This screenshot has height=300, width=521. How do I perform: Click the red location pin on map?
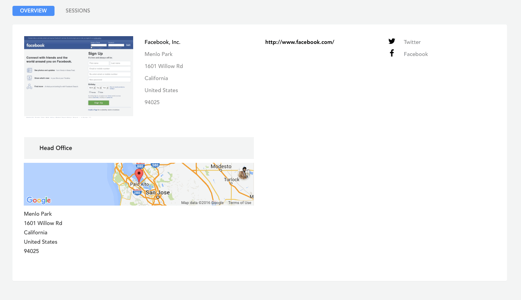pyautogui.click(x=139, y=176)
